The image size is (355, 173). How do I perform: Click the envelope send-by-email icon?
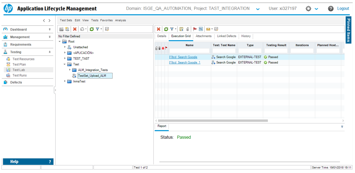tap(208, 29)
